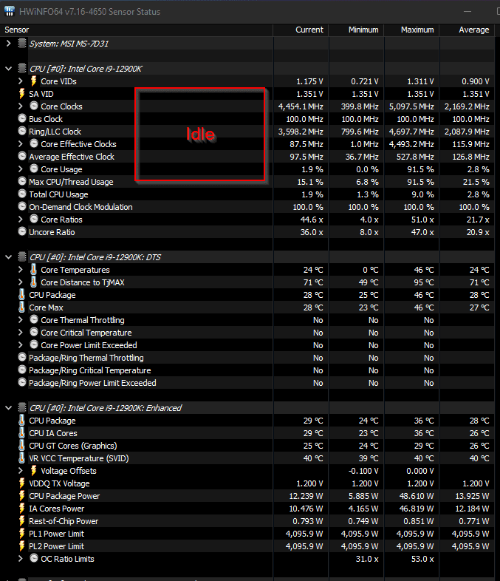This screenshot has width=500, height=581.
Task: Select the On-Demand Clock Modulation row
Action: click(x=247, y=207)
